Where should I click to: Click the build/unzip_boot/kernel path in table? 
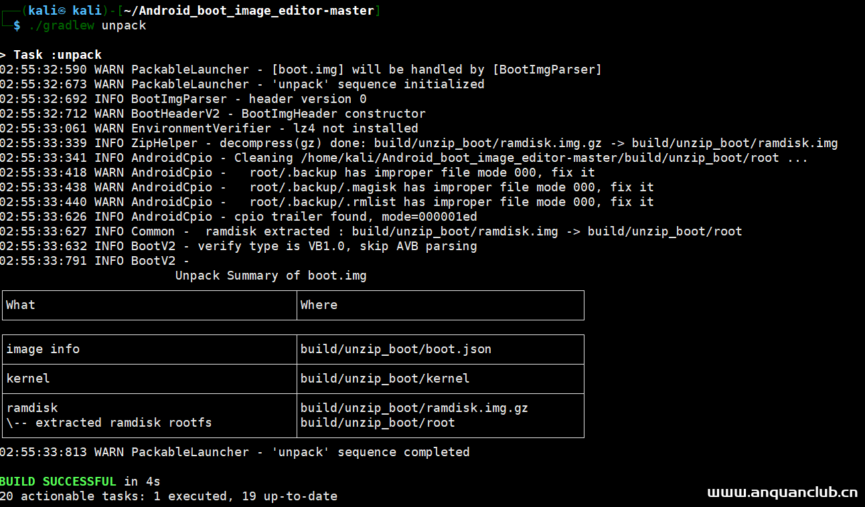(385, 379)
